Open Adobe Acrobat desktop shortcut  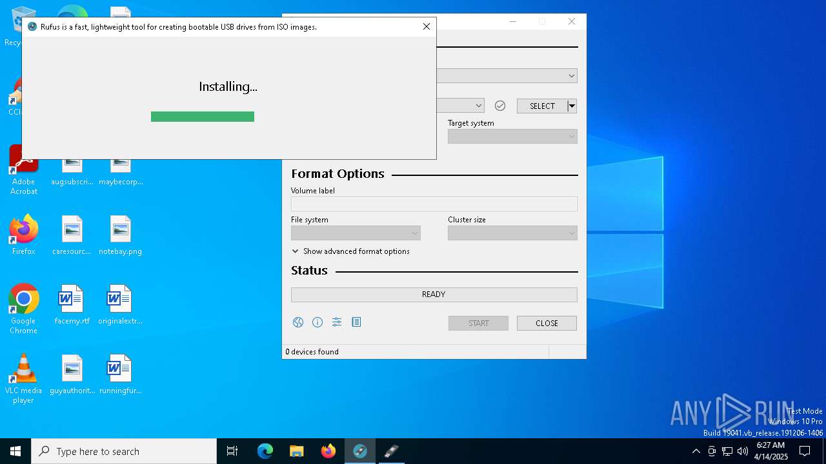[x=24, y=169]
